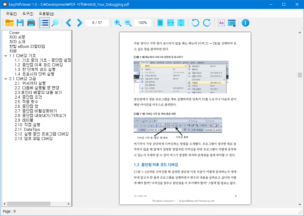Open bookmark 1.2 중단점 이후 코드 디버깅
The image size is (304, 216).
[39, 65]
